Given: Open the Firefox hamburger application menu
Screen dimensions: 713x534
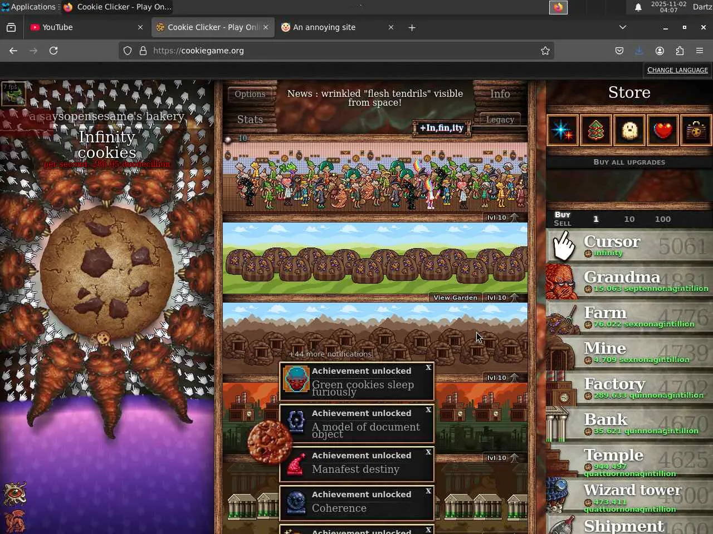Looking at the screenshot, I should pyautogui.click(x=700, y=51).
